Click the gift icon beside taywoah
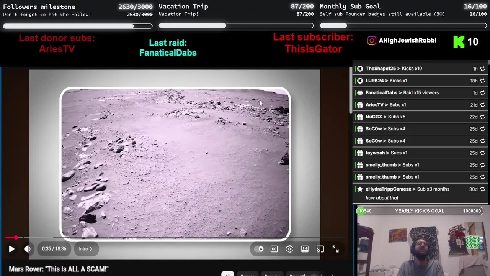 [x=360, y=153]
